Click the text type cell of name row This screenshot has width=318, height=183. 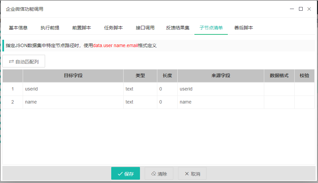(x=140, y=102)
